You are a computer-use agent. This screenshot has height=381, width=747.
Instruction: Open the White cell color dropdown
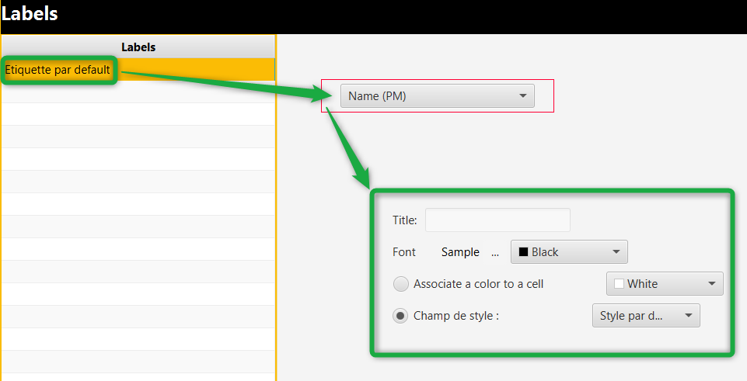[665, 283]
